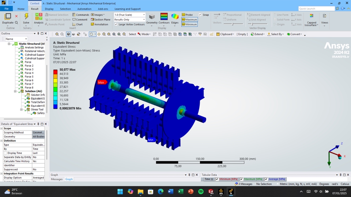Collapse the Static Structural tree node

(x=9, y=44)
